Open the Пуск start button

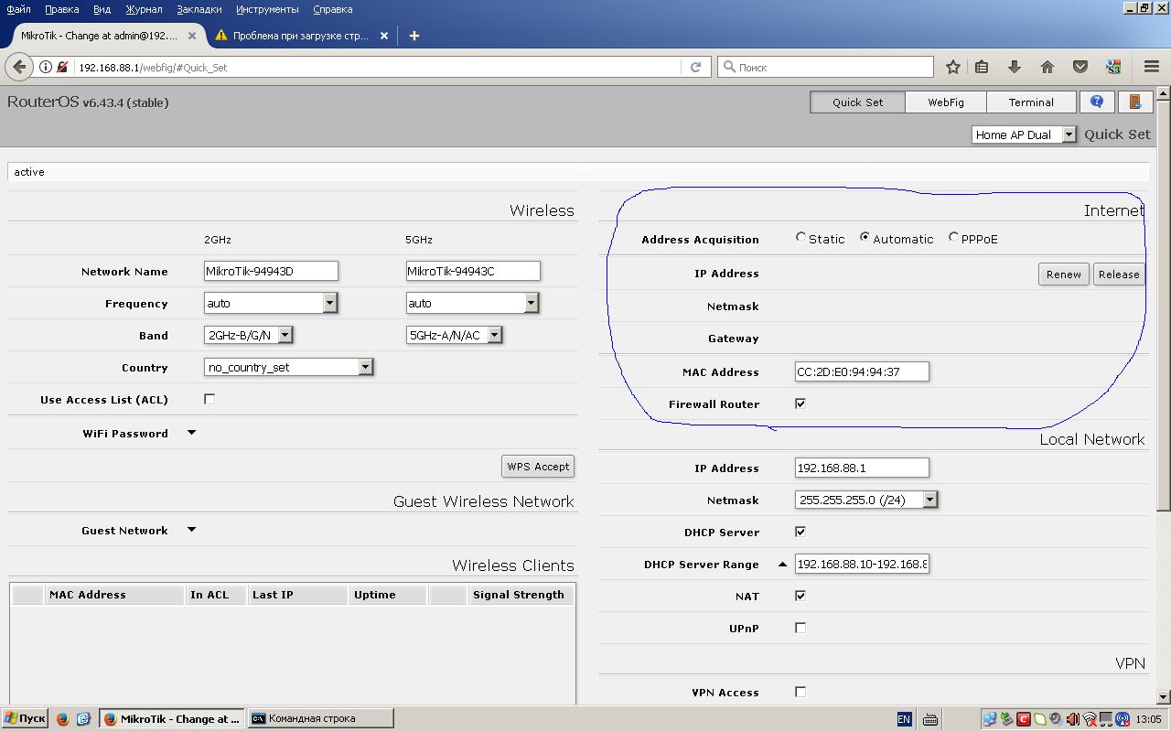click(x=25, y=718)
